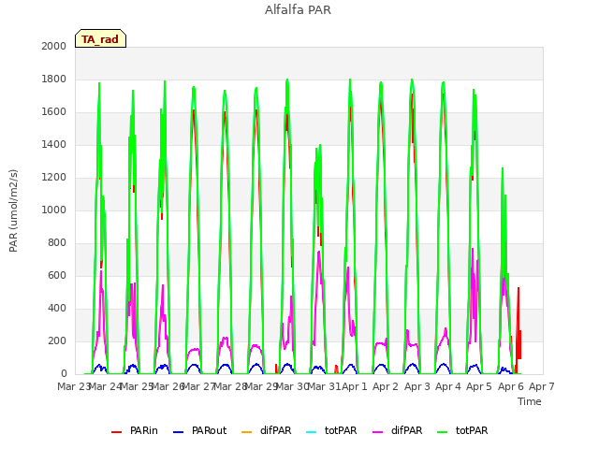Click the 1400 y-axis tick label
The height and width of the screenshot is (449, 599).
point(54,144)
